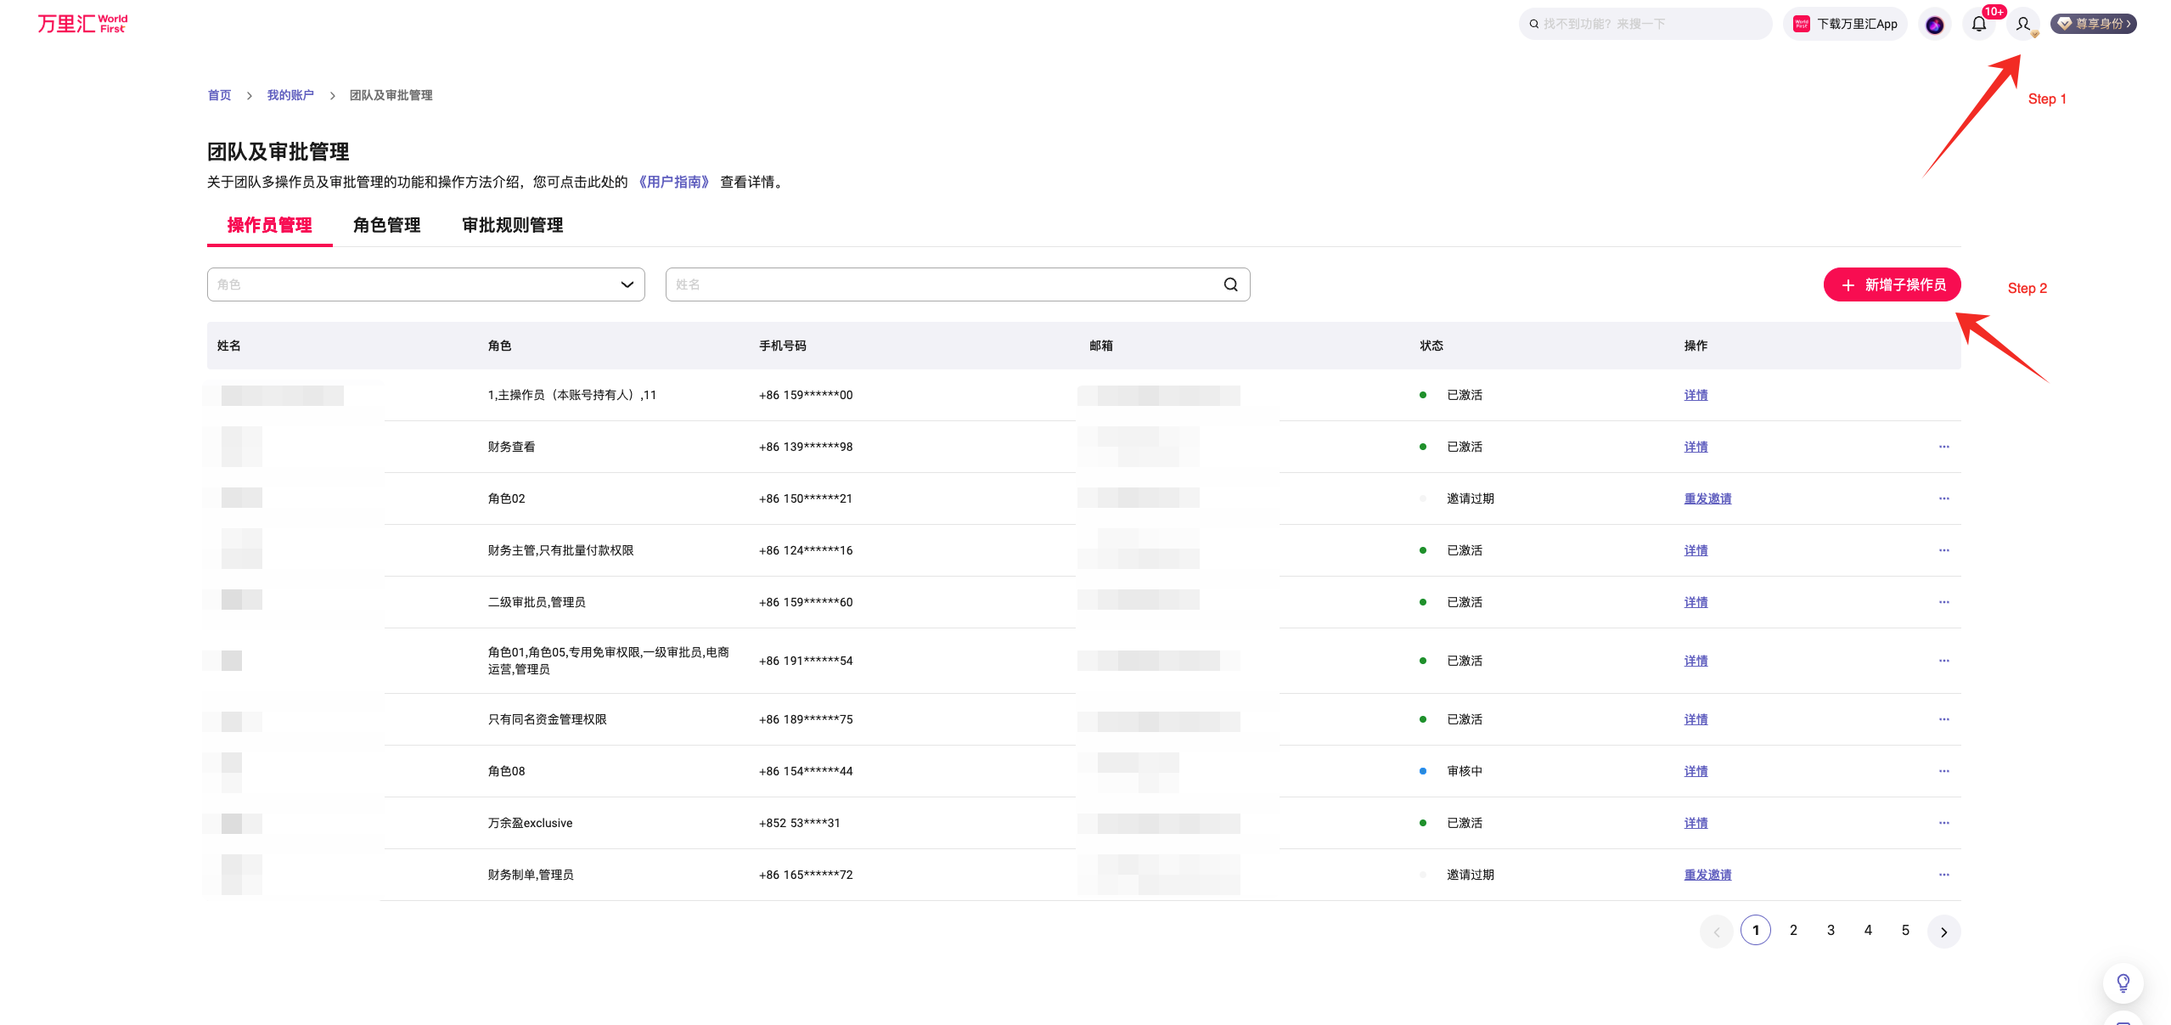Click the 邮箱 column header
The image size is (2171, 1025).
click(1100, 346)
